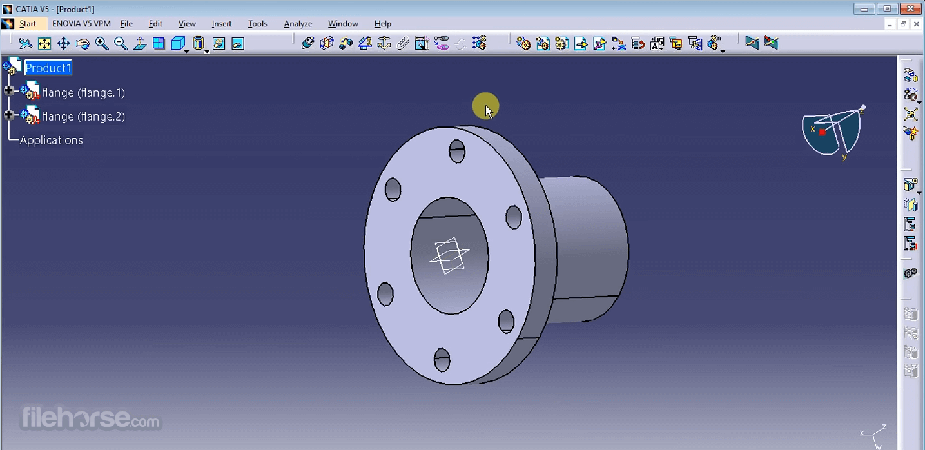The image size is (925, 450).
Task: Open the File menu
Action: point(126,24)
